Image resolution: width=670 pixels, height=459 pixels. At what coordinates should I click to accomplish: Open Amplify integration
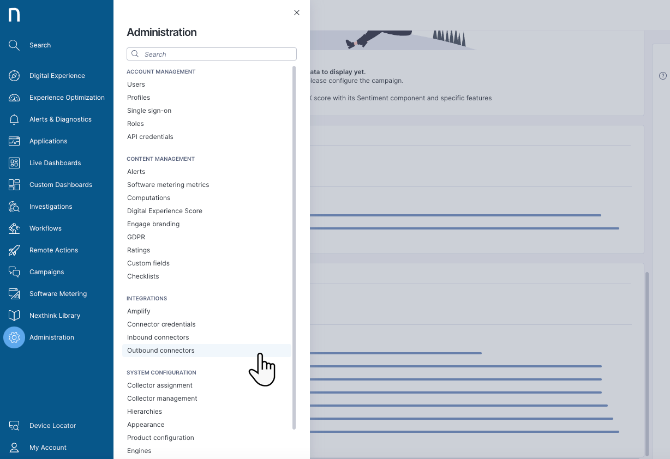point(139,311)
